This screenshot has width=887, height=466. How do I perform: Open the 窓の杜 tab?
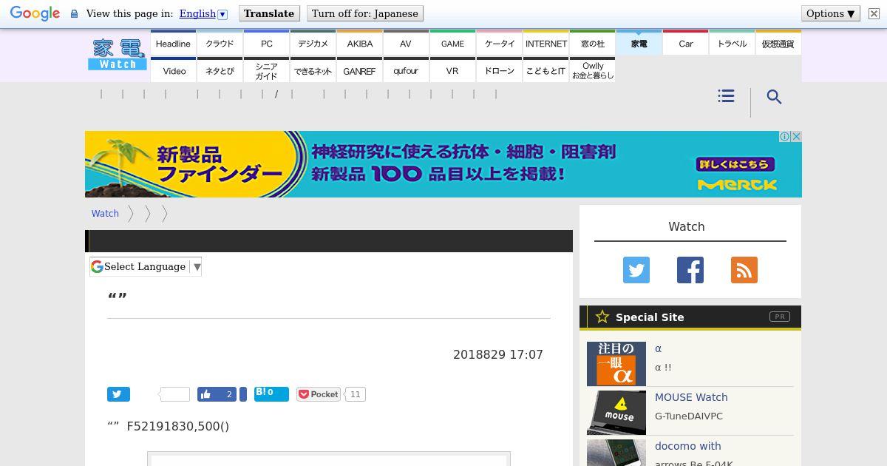click(592, 43)
